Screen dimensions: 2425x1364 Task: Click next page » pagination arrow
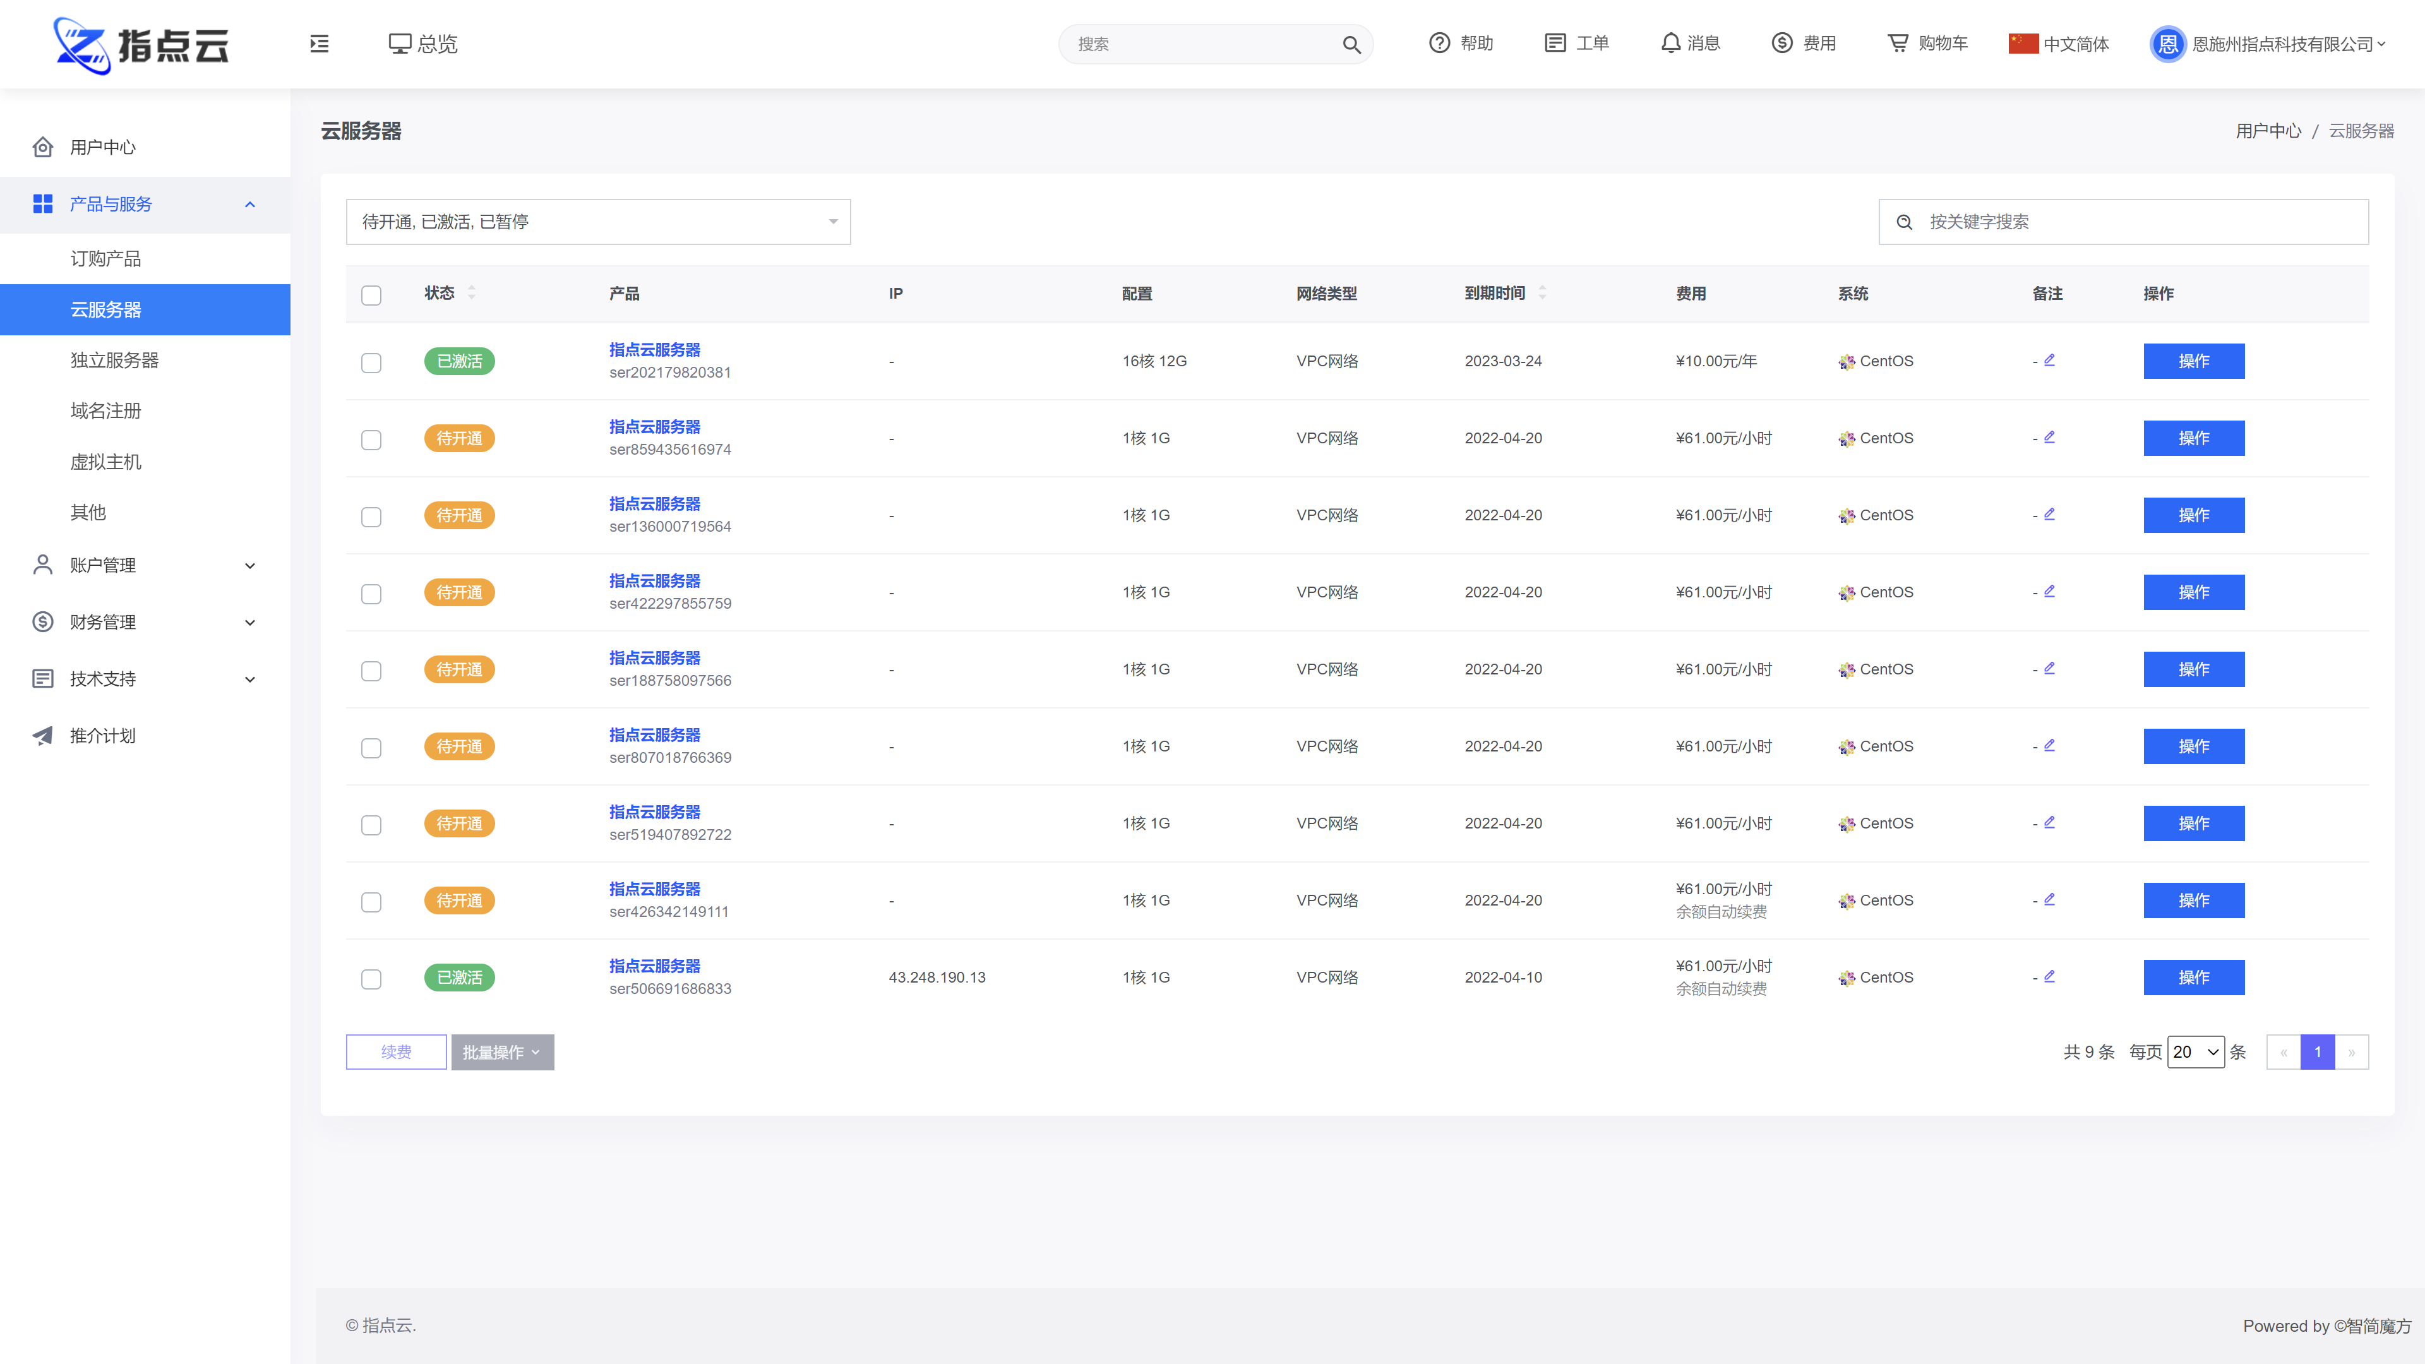point(2352,1053)
